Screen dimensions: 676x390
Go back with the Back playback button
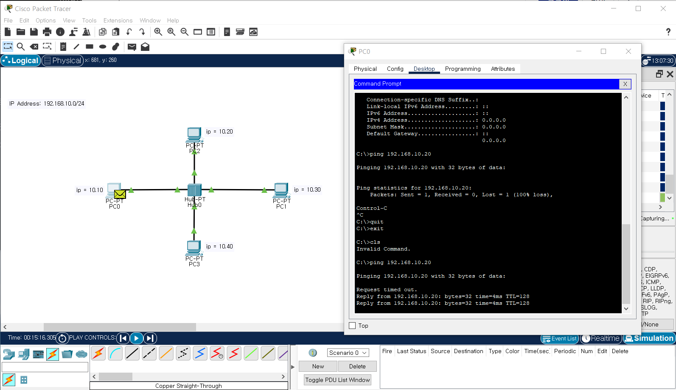click(x=123, y=338)
